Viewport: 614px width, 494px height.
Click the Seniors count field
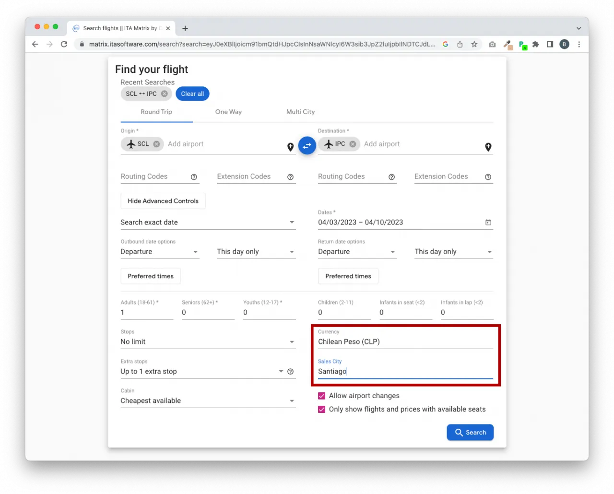(x=208, y=313)
